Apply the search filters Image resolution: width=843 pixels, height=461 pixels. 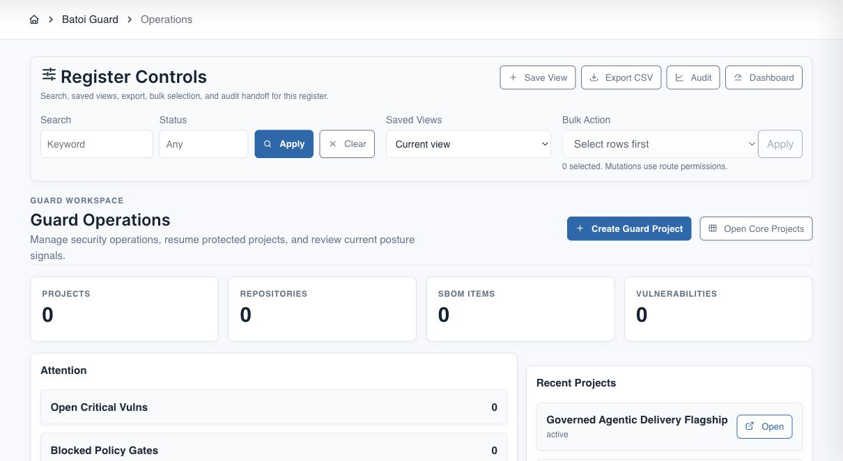(x=284, y=144)
